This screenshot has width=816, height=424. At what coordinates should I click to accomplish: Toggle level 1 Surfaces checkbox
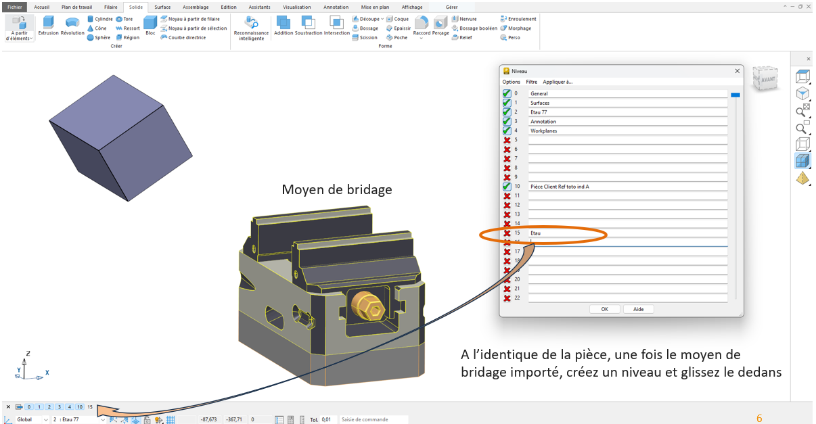pos(507,103)
